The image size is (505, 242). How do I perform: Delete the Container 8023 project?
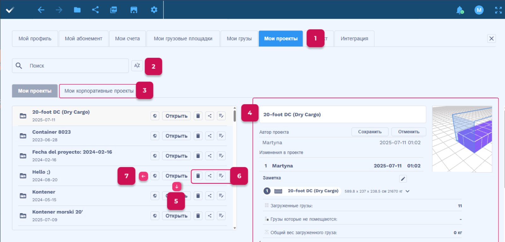coord(198,136)
